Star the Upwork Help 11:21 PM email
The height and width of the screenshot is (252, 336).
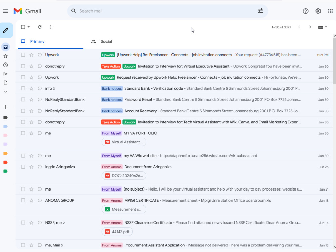[31, 55]
